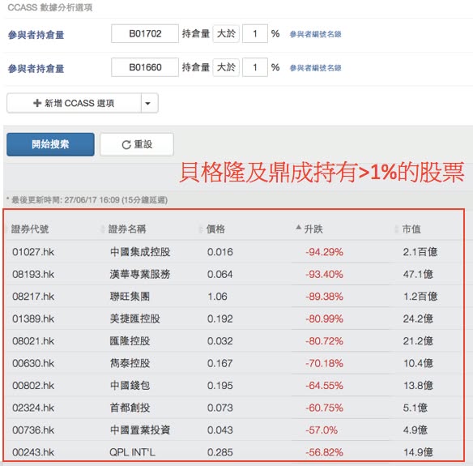Sort the table by 升跌 column
The height and width of the screenshot is (466, 473).
[x=313, y=229]
